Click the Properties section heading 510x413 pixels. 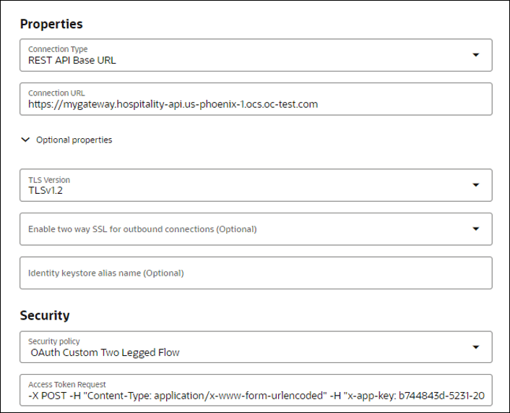[x=51, y=24]
